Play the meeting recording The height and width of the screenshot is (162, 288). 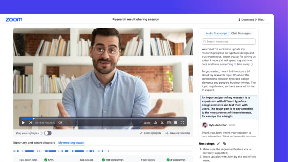click(23, 123)
